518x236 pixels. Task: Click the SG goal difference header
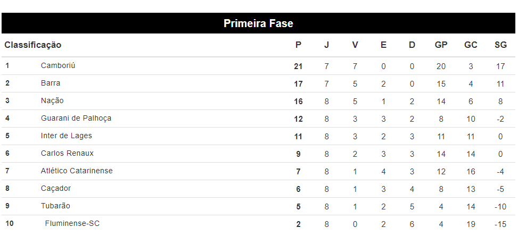[500, 45]
